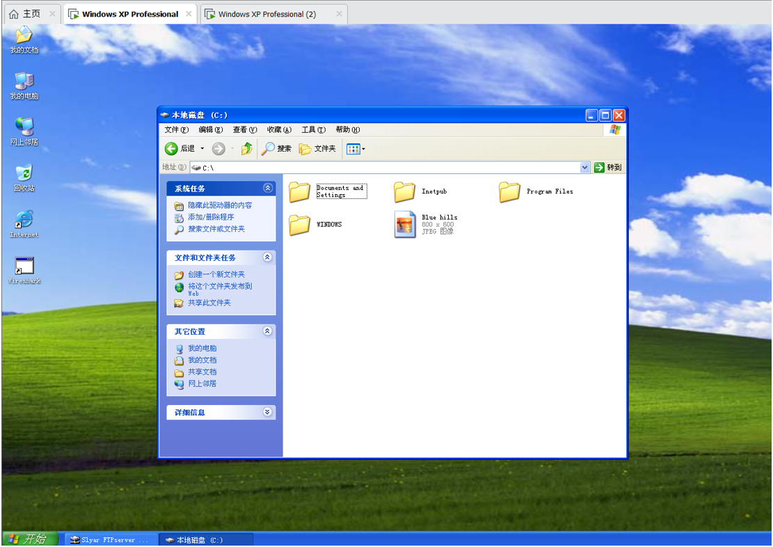Screen dimensions: 773x547
Task: Open the 帮助(H) menu
Action: 348,129
